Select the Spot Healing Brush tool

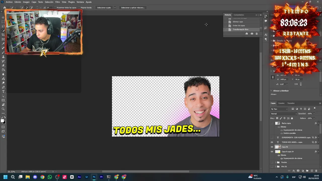(x=3, y=48)
